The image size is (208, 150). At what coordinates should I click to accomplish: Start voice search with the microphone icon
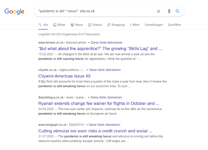169,11
